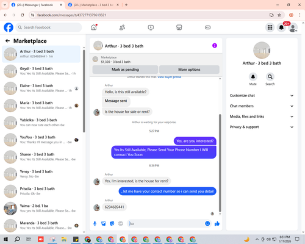Expand the Chat members section

(262, 106)
